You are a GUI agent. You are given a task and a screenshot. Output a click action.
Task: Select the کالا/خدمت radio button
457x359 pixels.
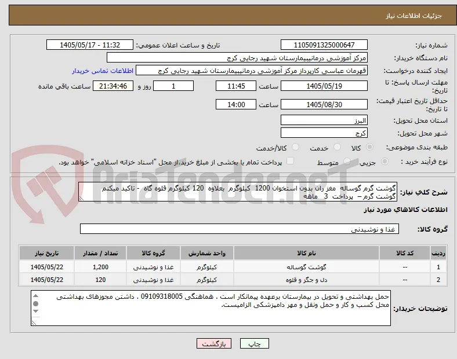click(296, 147)
